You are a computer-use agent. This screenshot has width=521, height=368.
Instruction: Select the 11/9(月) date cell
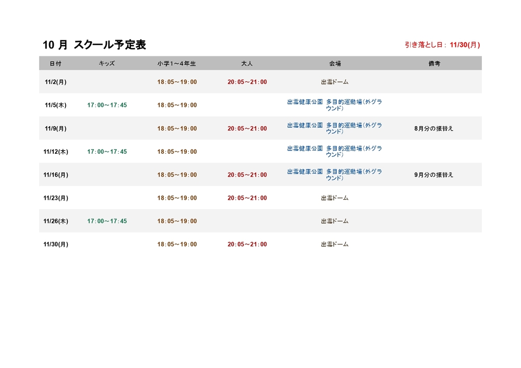click(x=55, y=129)
